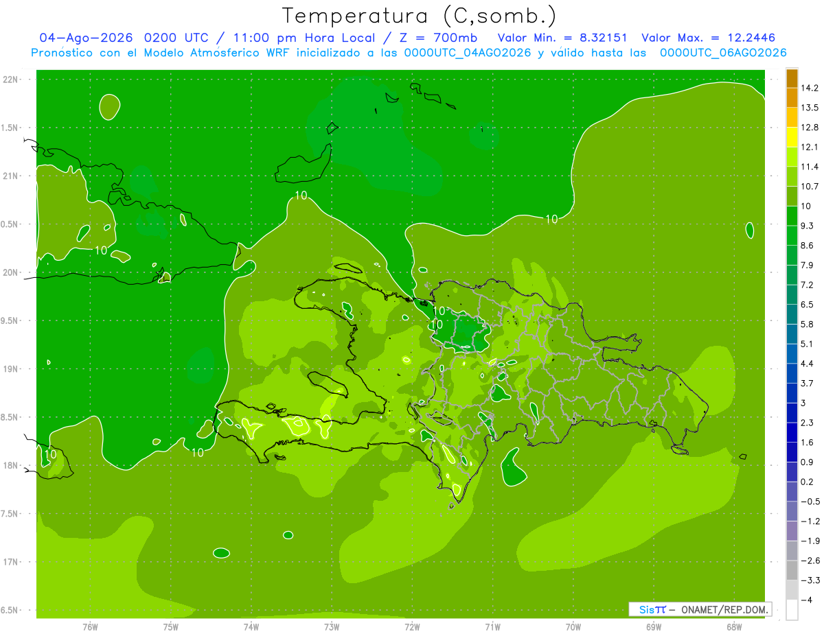Click the '72W' longitude axis label
The height and width of the screenshot is (636, 824).
click(412, 626)
